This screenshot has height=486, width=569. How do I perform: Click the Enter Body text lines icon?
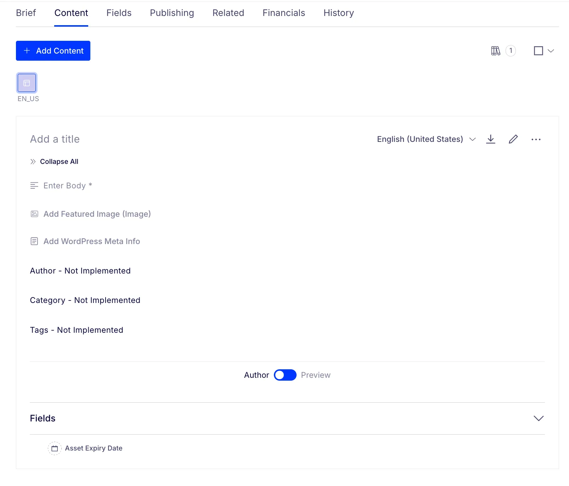34,186
